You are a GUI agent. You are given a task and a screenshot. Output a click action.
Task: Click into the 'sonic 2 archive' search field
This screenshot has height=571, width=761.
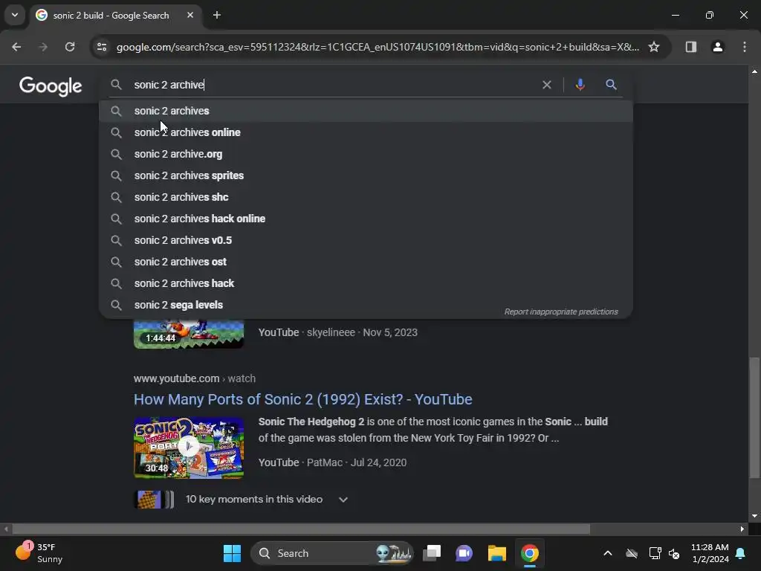point(335,85)
